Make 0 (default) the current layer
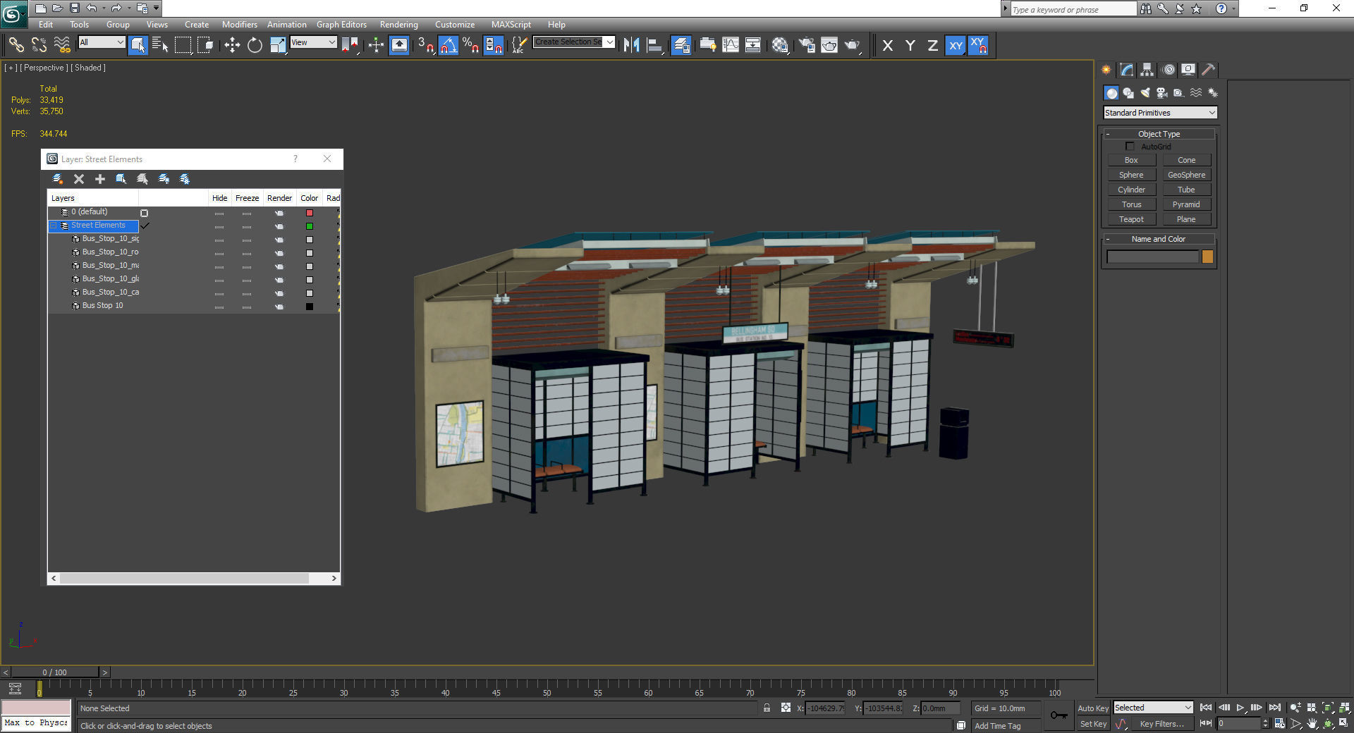 145,213
